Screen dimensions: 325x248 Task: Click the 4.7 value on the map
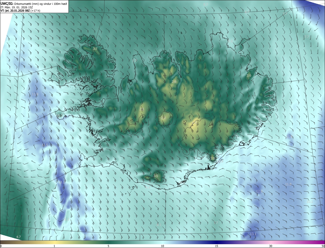pos(19,237)
